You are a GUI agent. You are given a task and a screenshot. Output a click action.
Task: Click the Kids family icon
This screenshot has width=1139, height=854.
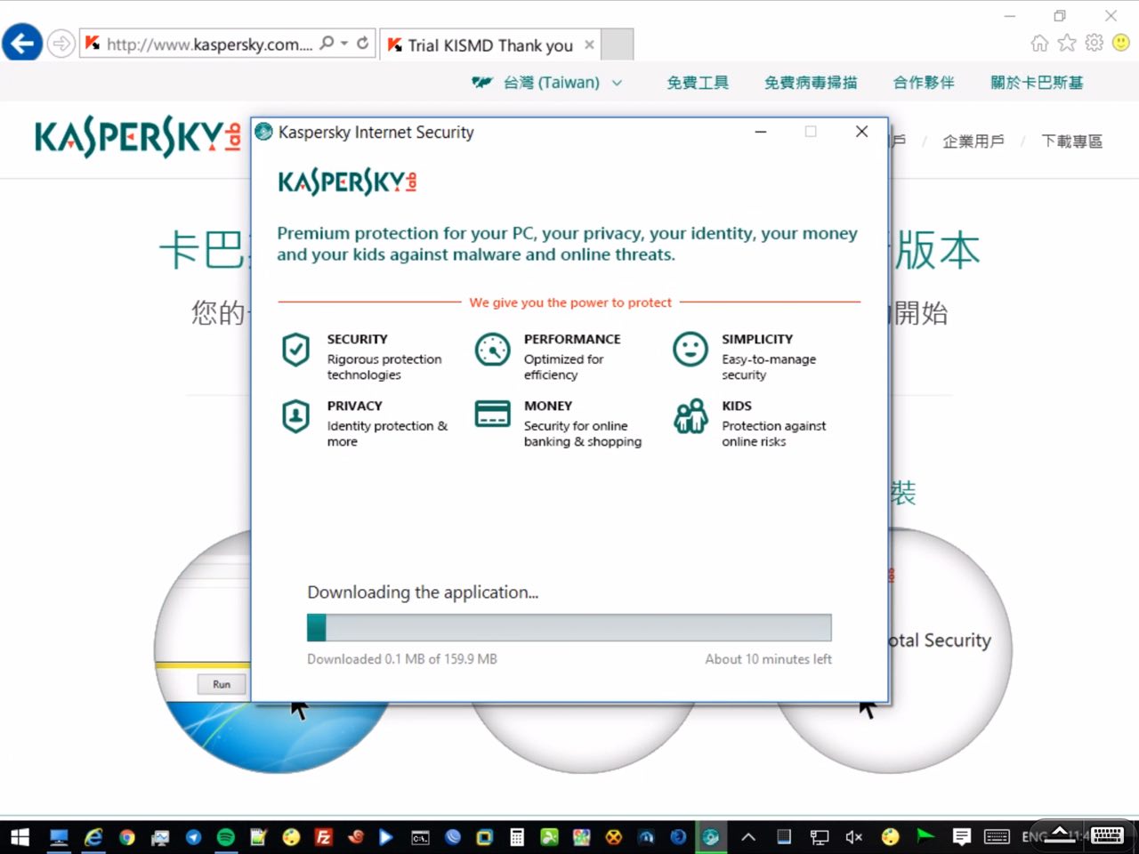tap(691, 415)
